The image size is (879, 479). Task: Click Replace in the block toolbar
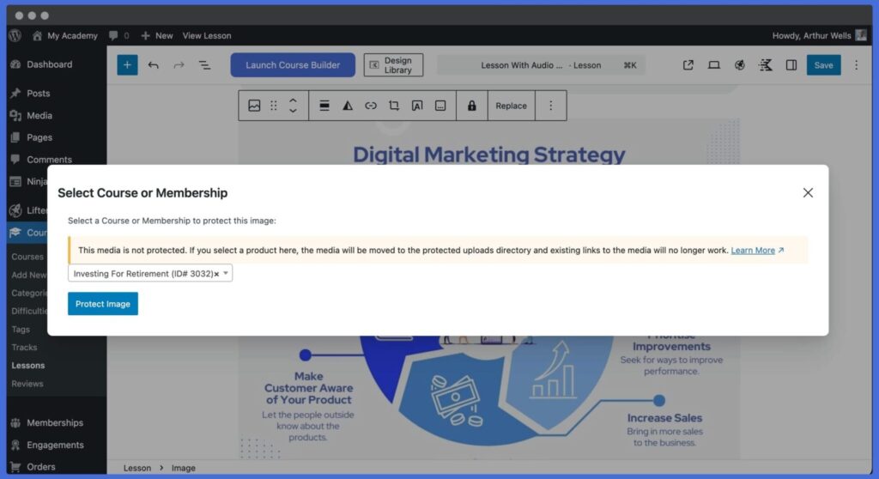[512, 106]
